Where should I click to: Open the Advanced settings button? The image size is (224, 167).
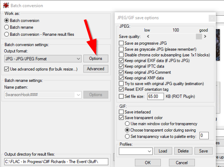tap(96, 69)
